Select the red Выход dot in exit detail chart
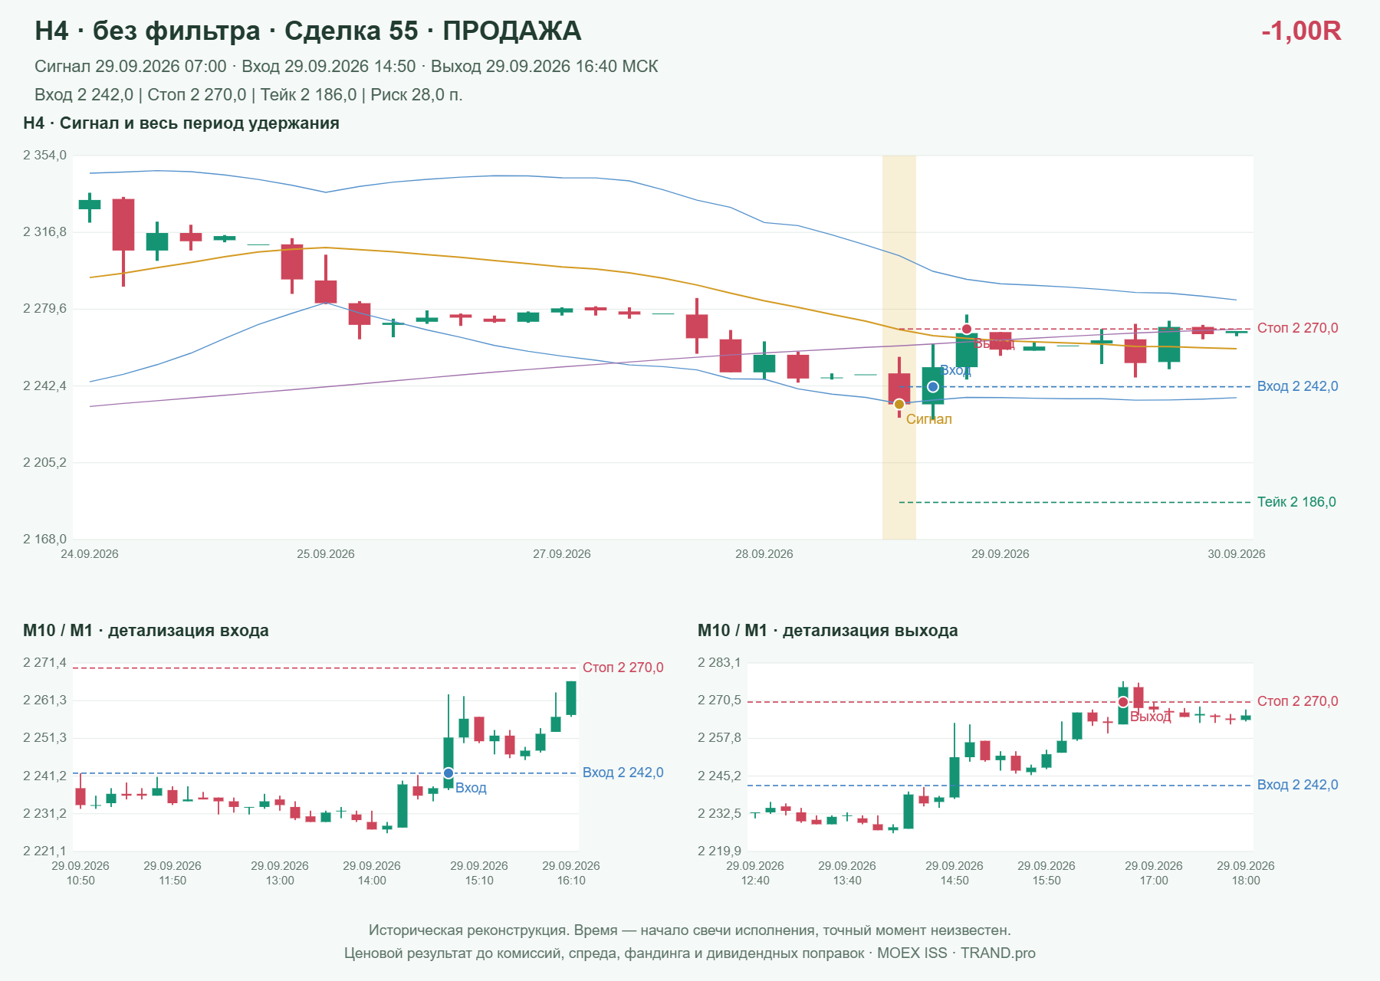Image resolution: width=1380 pixels, height=981 pixels. (1123, 702)
